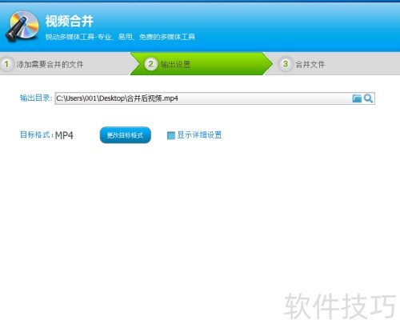The image size is (400, 336).
Task: Click the 软件技巧 watermark text
Action: coord(340,306)
